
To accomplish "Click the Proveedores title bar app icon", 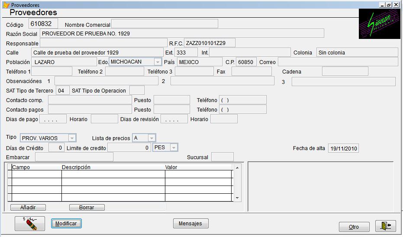I will point(6,5).
